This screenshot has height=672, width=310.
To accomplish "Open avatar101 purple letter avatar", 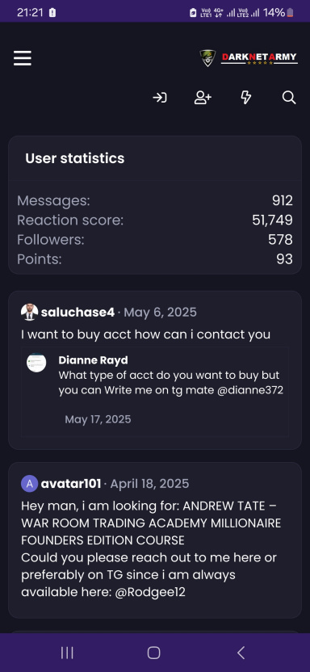I will (x=29, y=484).
